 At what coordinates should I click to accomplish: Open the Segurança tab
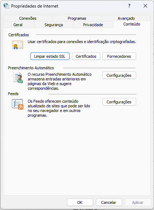tap(54, 25)
